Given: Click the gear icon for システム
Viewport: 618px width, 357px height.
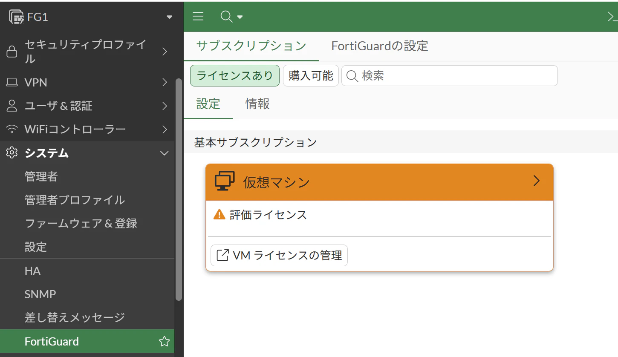Looking at the screenshot, I should [12, 153].
